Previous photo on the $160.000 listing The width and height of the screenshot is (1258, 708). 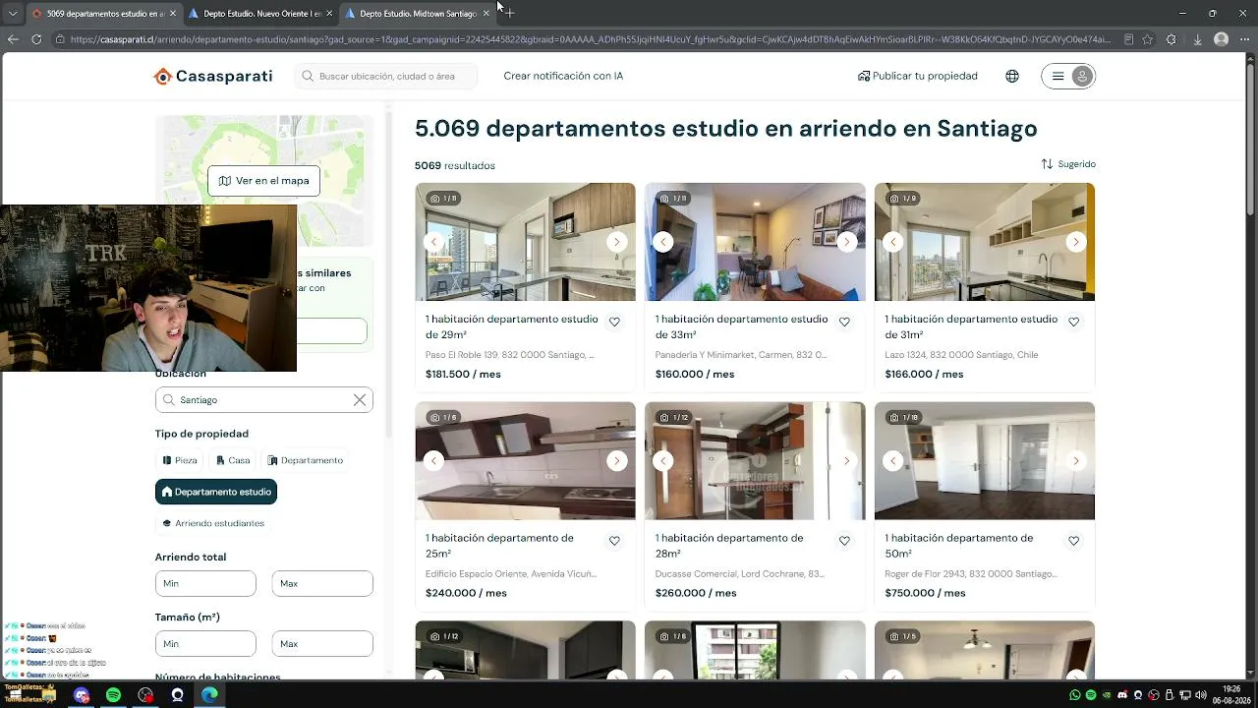(x=663, y=242)
